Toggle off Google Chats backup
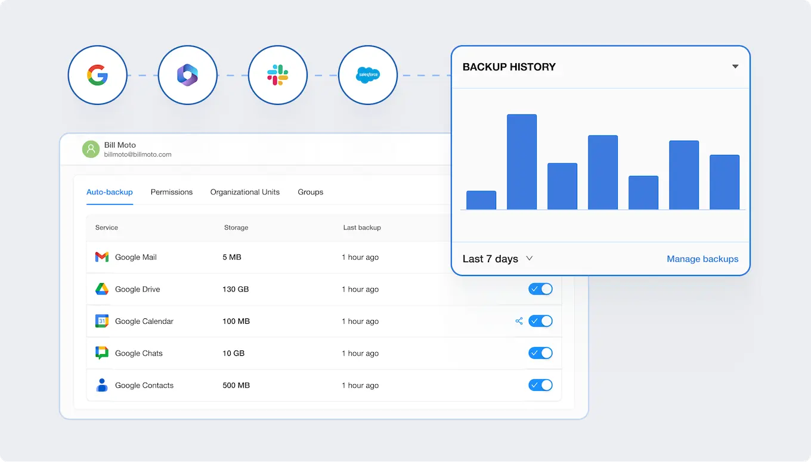Screen dimensions: 811x462 (x=540, y=353)
